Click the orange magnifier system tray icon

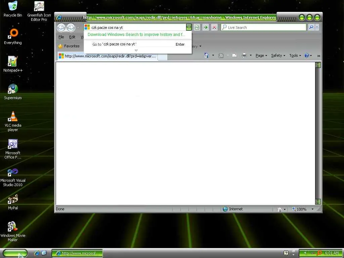click(x=319, y=253)
